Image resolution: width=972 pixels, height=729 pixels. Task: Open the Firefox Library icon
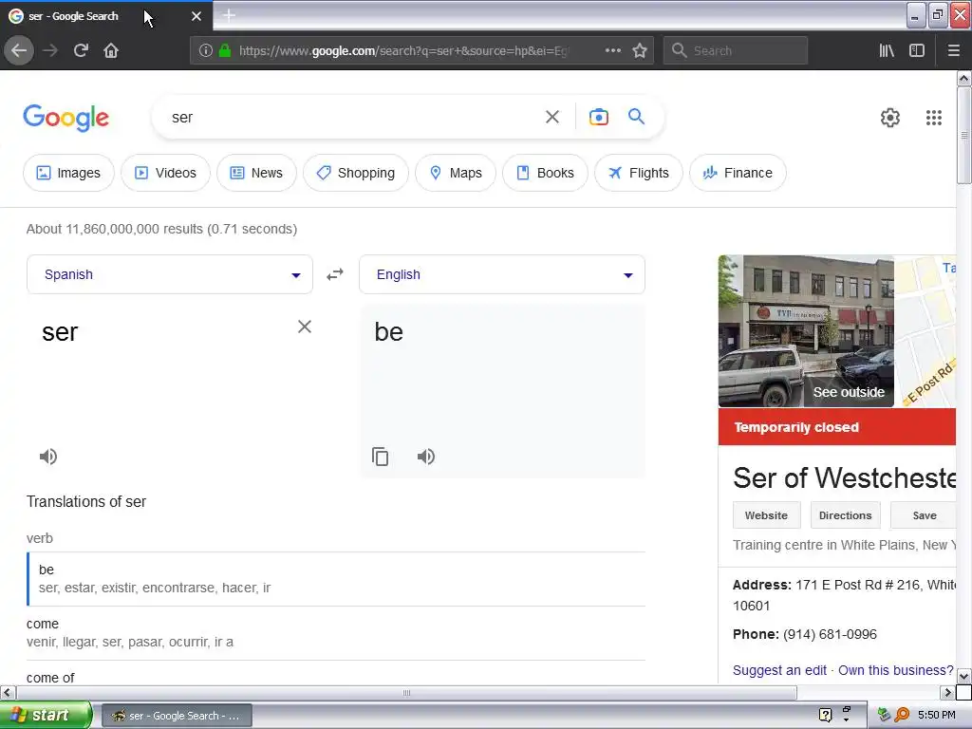(x=887, y=50)
